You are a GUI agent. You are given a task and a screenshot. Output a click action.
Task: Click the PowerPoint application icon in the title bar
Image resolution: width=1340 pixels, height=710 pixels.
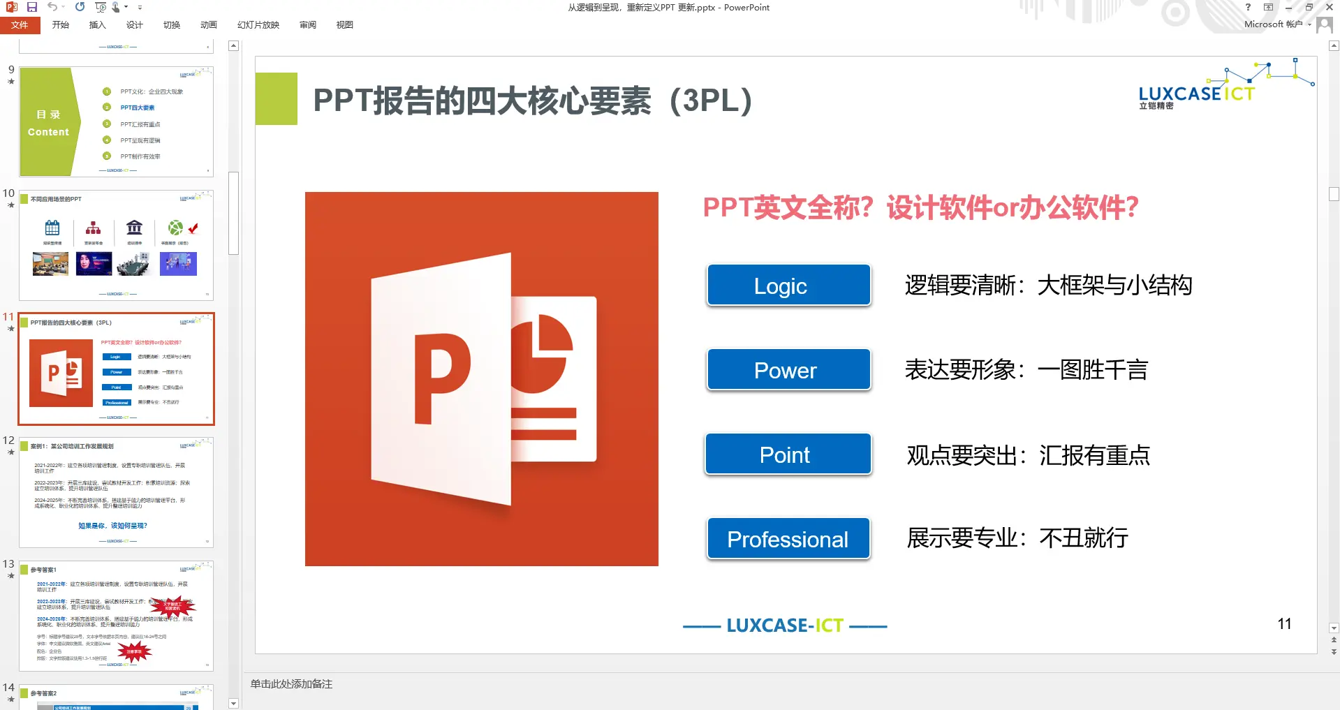(11, 7)
